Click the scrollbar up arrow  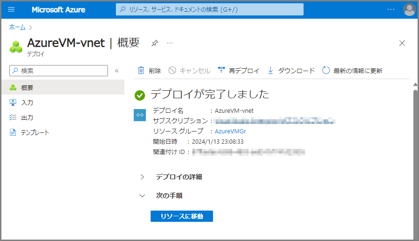tap(415, 85)
